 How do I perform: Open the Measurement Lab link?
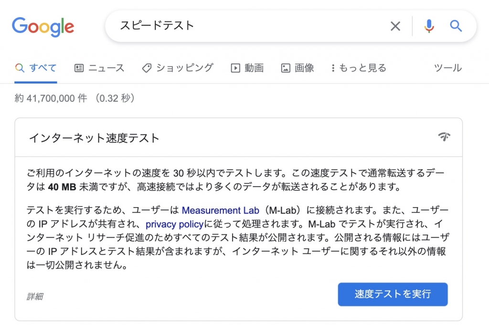(221, 210)
